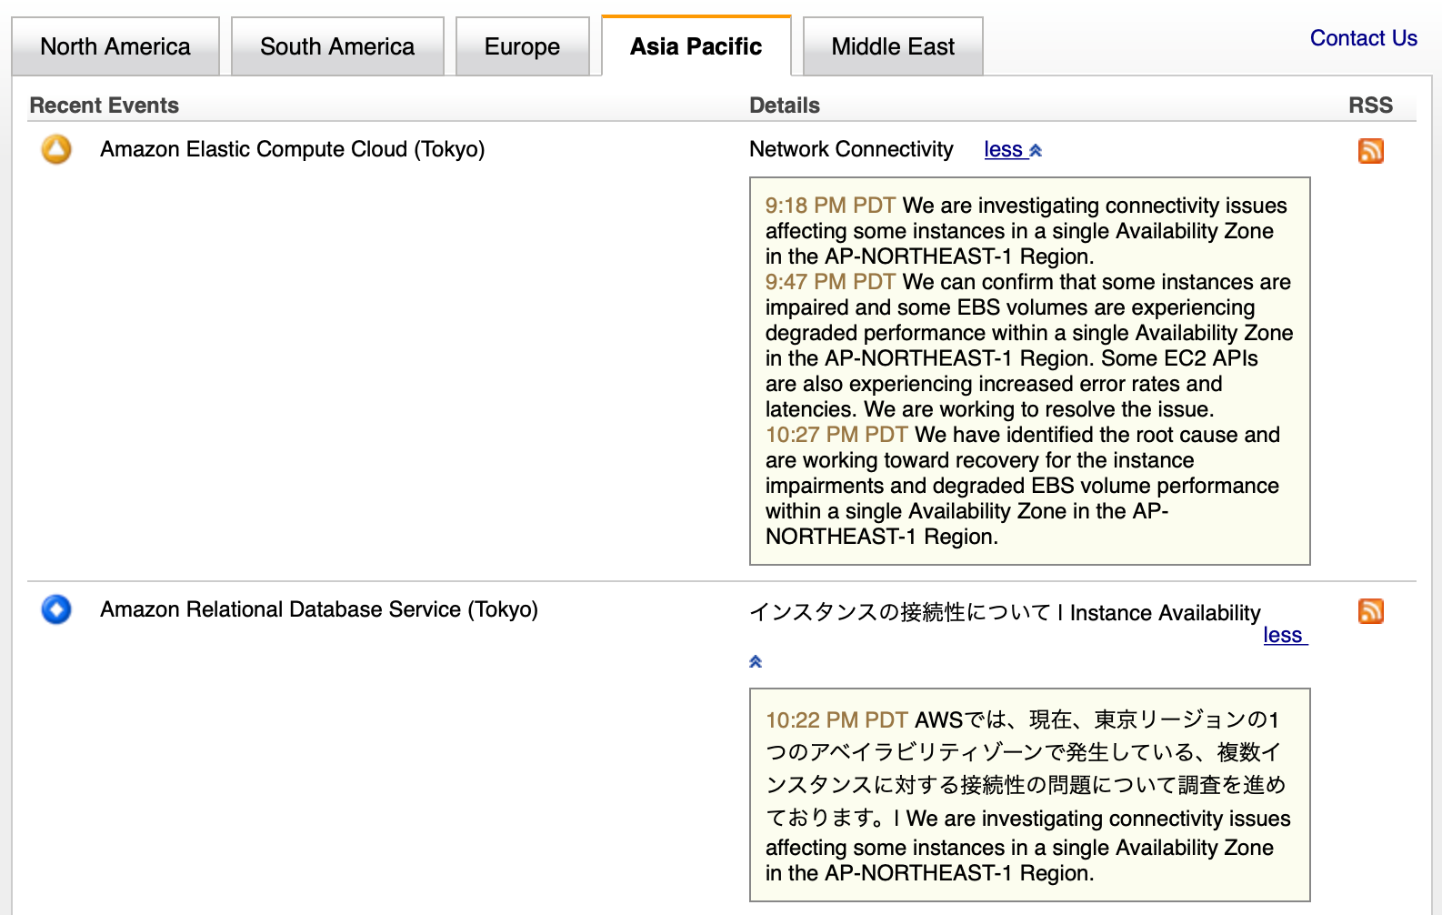
Task: Collapse Network Connectivity details with less link
Action: point(1013,150)
